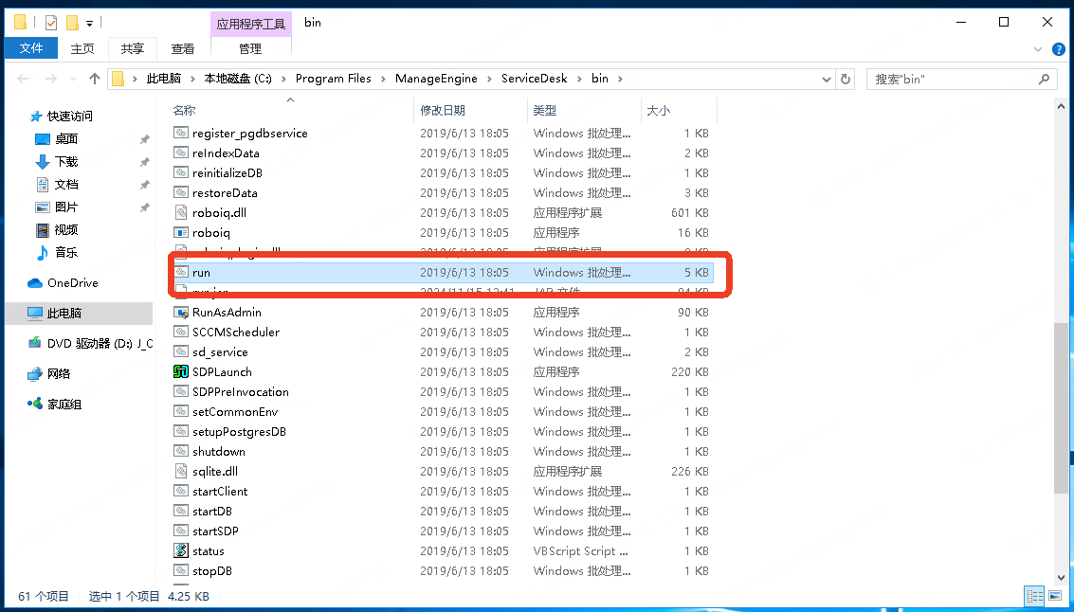Open the 文件 menu tab
Screen dimensions: 1074x612
[31, 48]
